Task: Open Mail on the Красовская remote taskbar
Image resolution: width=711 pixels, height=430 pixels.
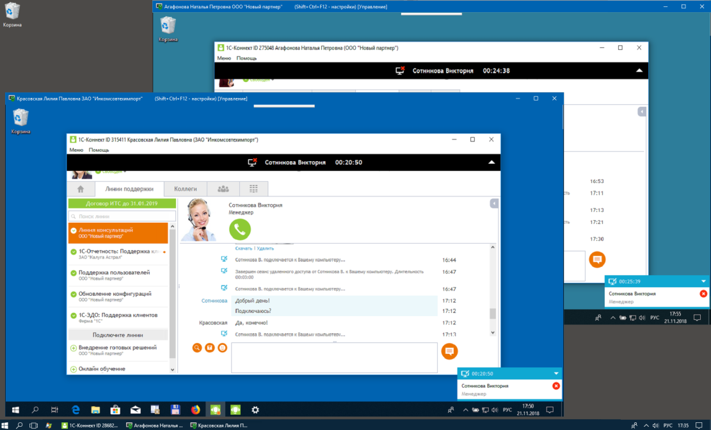Action: (135, 410)
